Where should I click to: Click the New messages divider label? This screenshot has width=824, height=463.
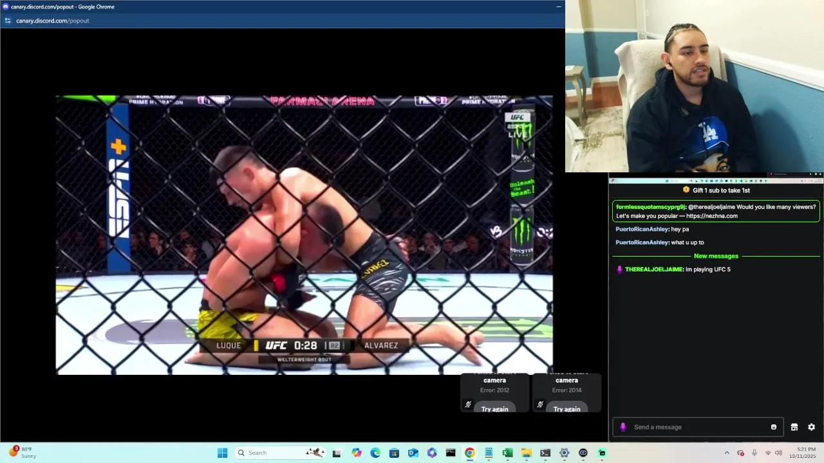pyautogui.click(x=716, y=256)
